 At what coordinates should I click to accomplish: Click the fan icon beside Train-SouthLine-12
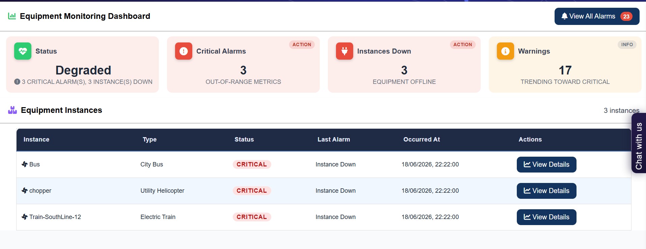[x=25, y=217]
